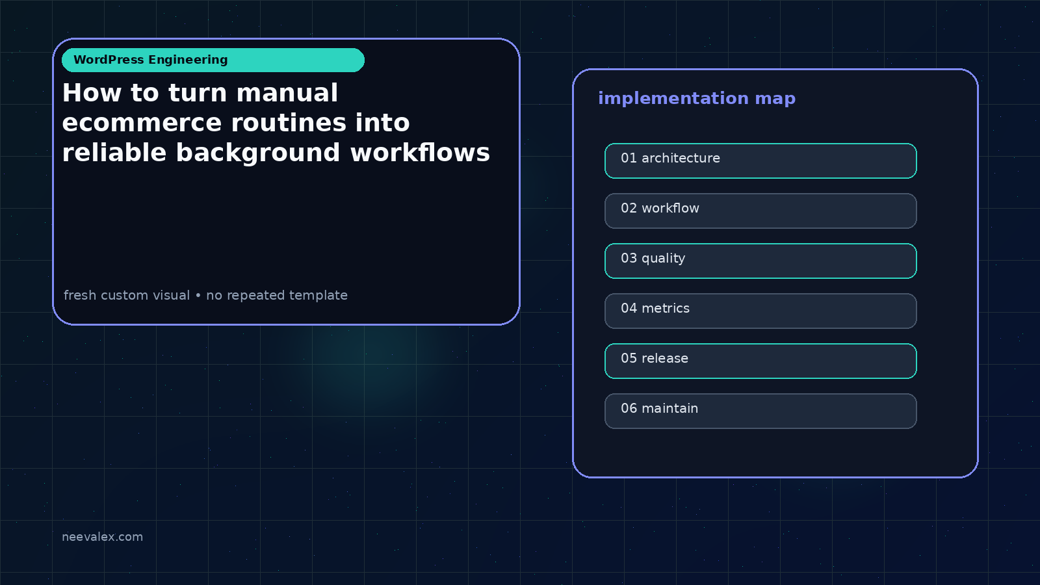
Task: Open the 03 quality step
Action: pos(760,261)
